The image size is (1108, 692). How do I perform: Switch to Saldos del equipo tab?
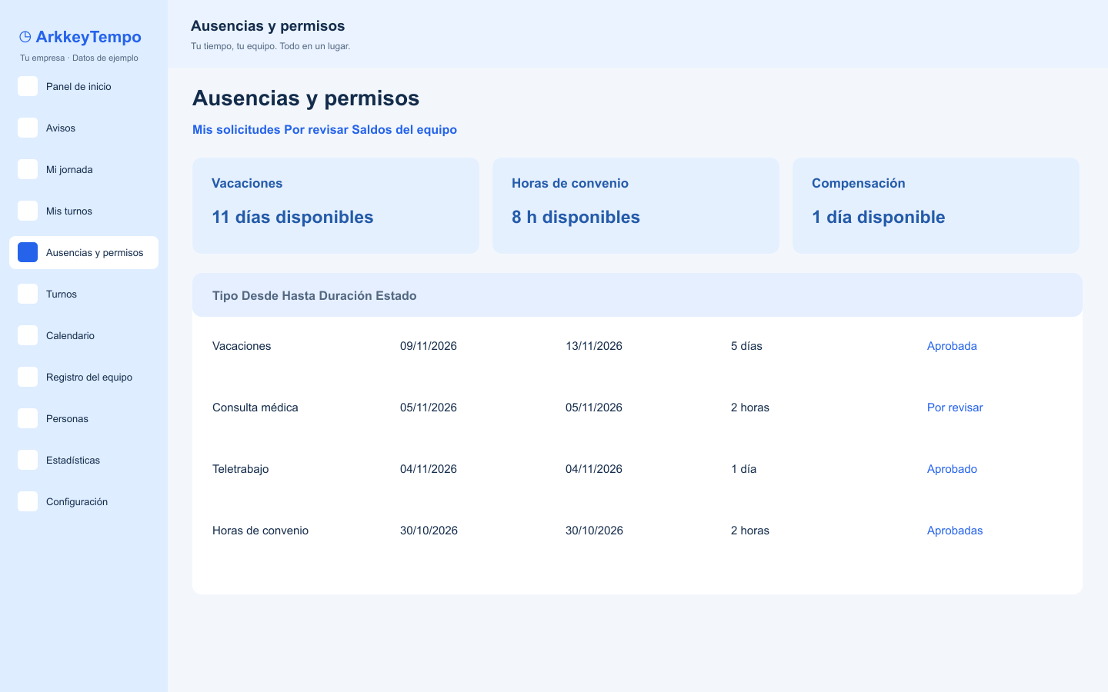[x=404, y=130]
